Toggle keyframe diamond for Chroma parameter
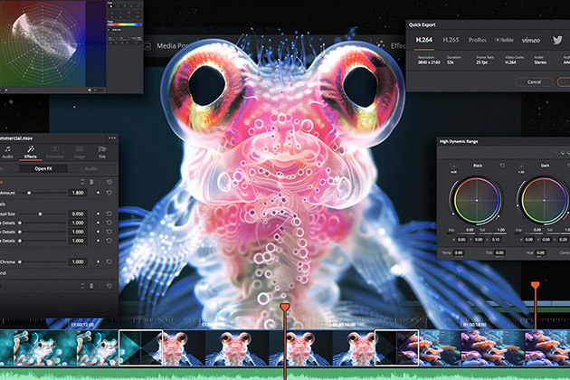The image size is (570, 380). pos(98,261)
